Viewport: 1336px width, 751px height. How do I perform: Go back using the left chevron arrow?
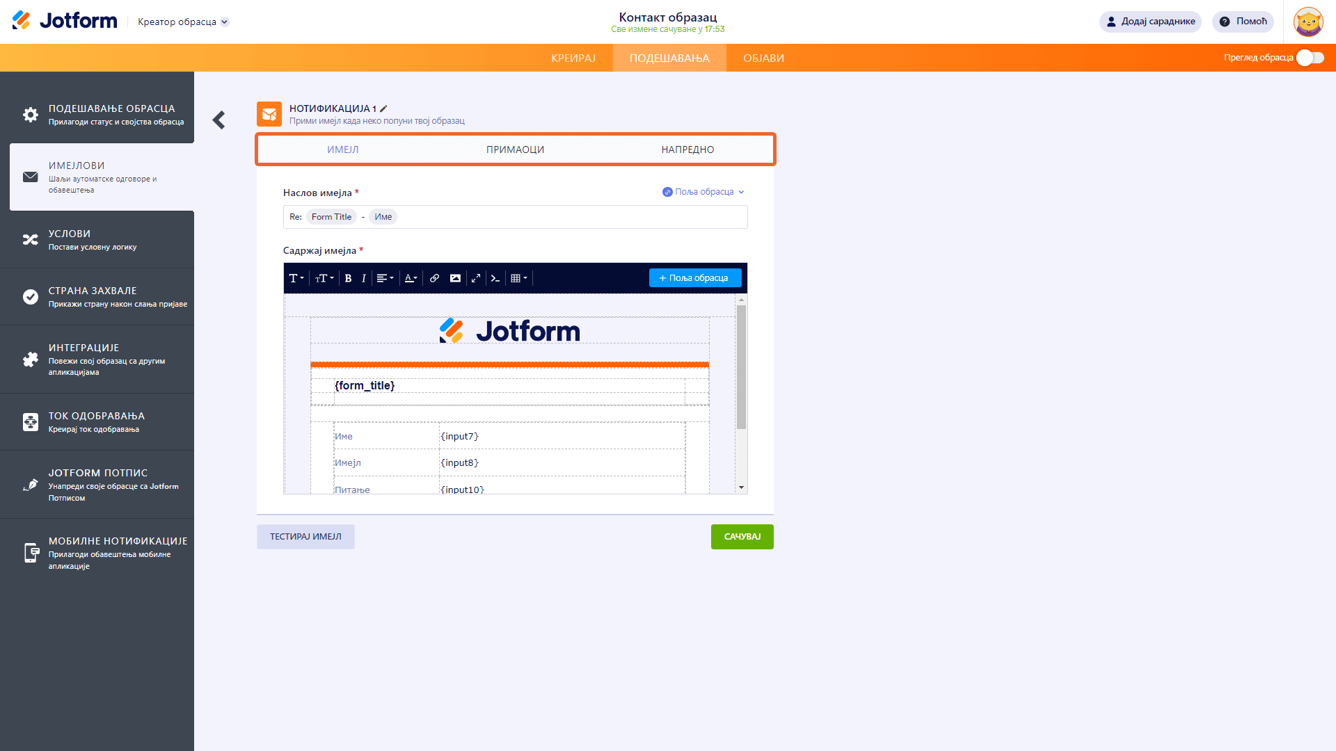click(x=219, y=120)
